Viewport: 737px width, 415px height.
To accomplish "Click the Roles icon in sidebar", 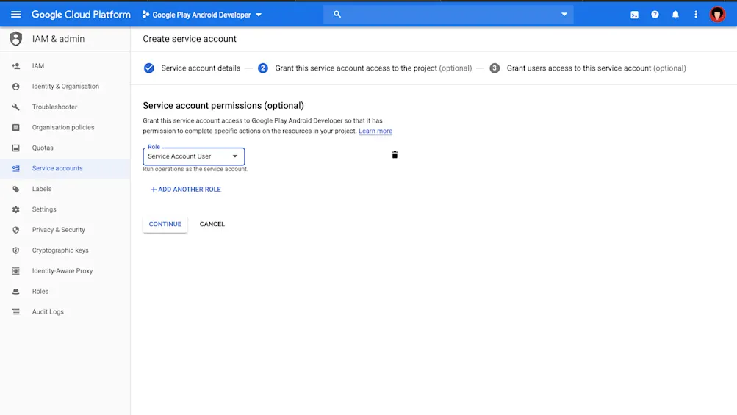I will [16, 292].
